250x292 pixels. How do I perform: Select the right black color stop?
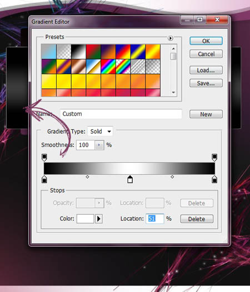214,179
